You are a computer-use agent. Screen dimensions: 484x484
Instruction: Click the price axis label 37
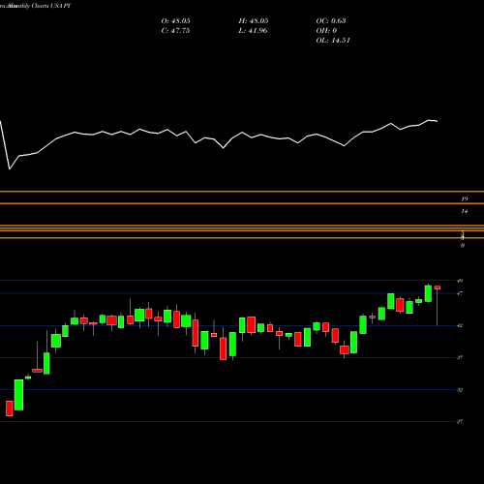(460, 357)
